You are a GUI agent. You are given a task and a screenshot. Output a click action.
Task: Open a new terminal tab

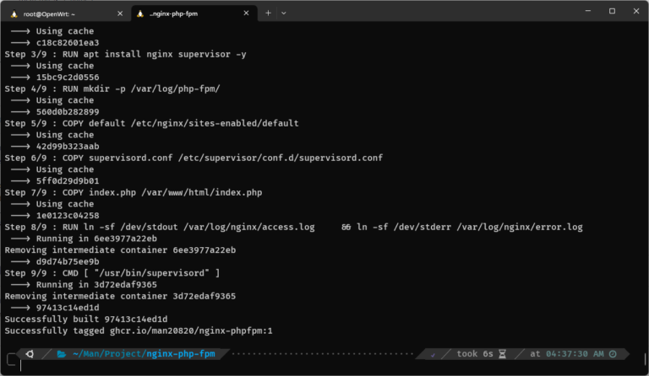[x=268, y=13]
